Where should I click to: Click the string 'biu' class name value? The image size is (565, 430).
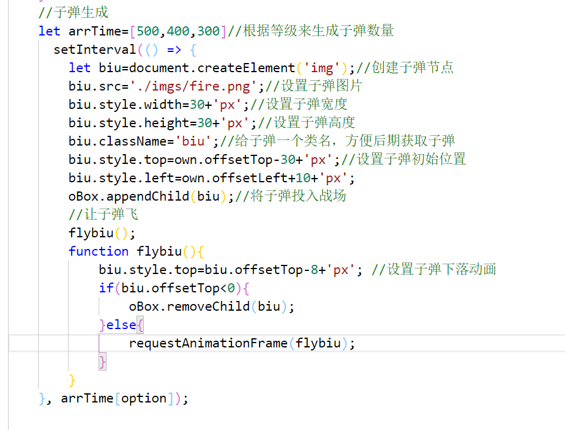193,141
